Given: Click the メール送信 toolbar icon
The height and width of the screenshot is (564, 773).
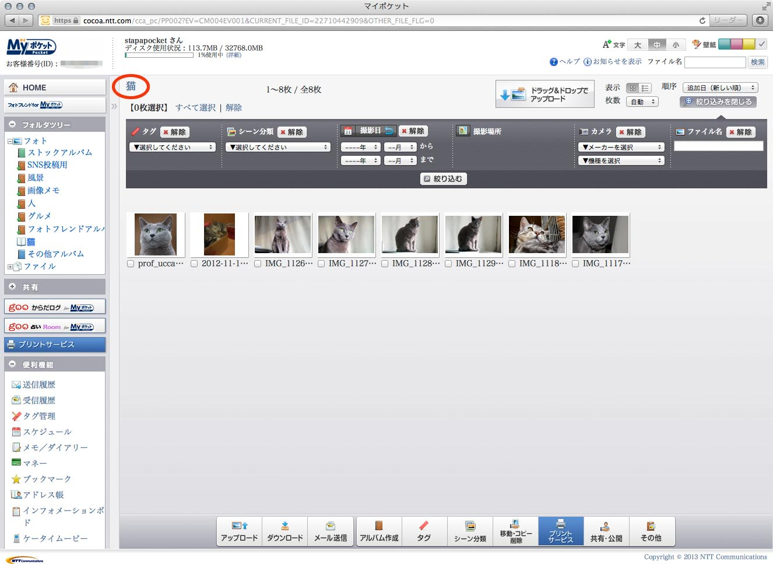Looking at the screenshot, I should coord(331,526).
